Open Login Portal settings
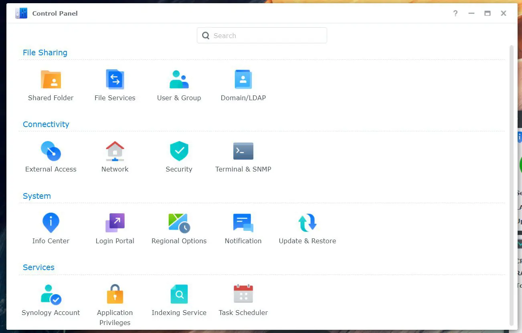Screen dimensions: 522x333 pos(115,223)
